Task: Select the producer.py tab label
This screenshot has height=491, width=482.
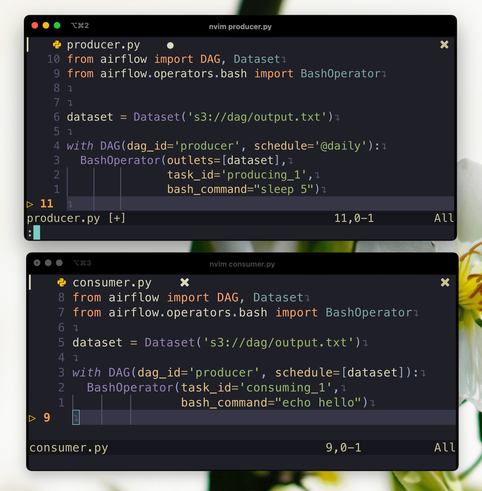Action: pyautogui.click(x=104, y=45)
